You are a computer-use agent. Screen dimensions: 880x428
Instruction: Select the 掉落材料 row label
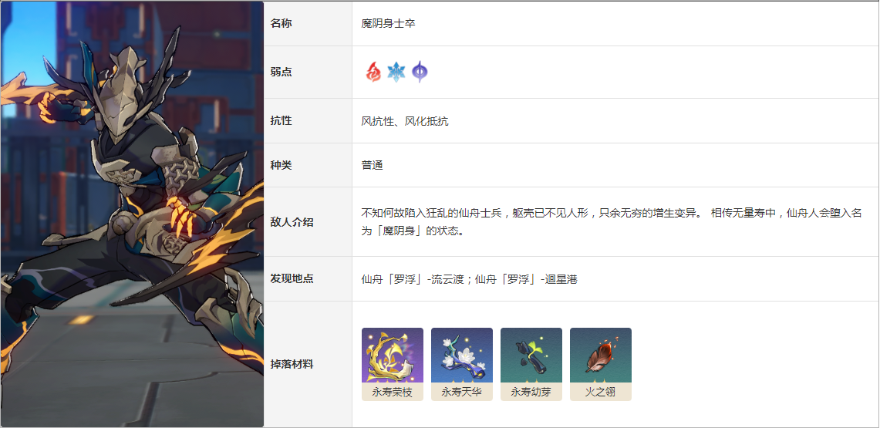point(292,365)
